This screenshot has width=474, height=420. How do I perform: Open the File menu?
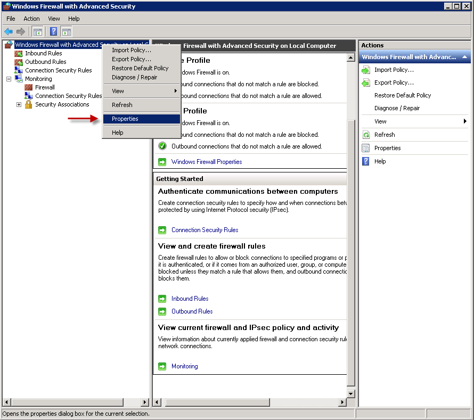[x=11, y=19]
